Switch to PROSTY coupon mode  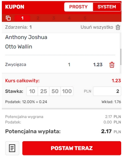point(78,7)
